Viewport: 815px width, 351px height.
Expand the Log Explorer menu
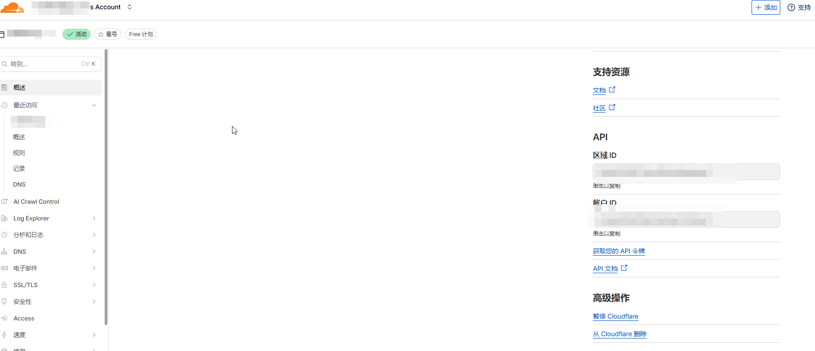point(94,218)
